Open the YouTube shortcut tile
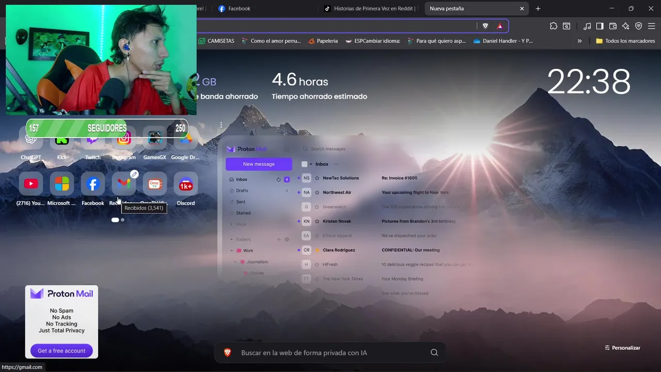 tap(31, 184)
